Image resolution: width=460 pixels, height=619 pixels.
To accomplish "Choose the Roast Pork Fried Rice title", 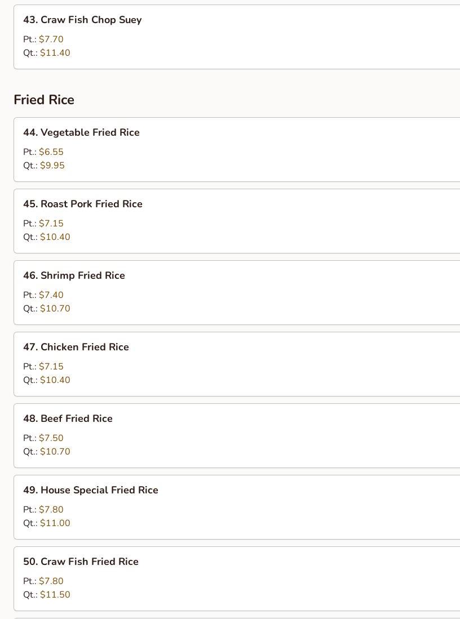I will point(83,204).
